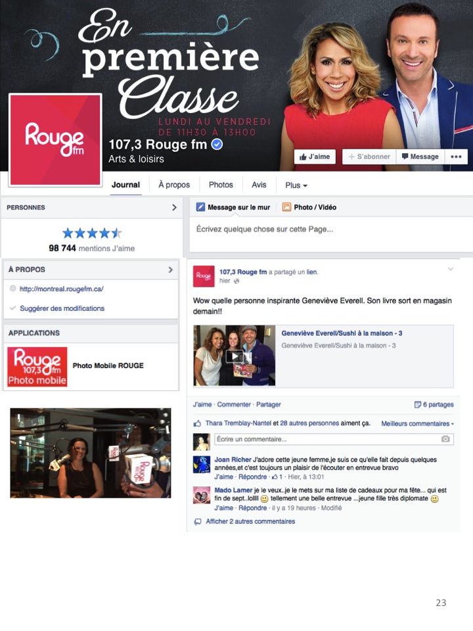Click the camera icon in comment box
Screen dimensions: 473x631
point(445,439)
